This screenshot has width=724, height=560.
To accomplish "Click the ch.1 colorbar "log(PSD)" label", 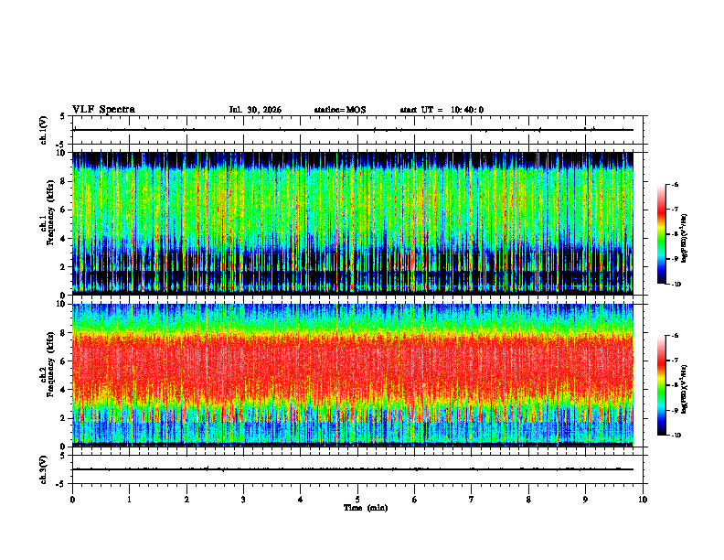I will 685,238.
